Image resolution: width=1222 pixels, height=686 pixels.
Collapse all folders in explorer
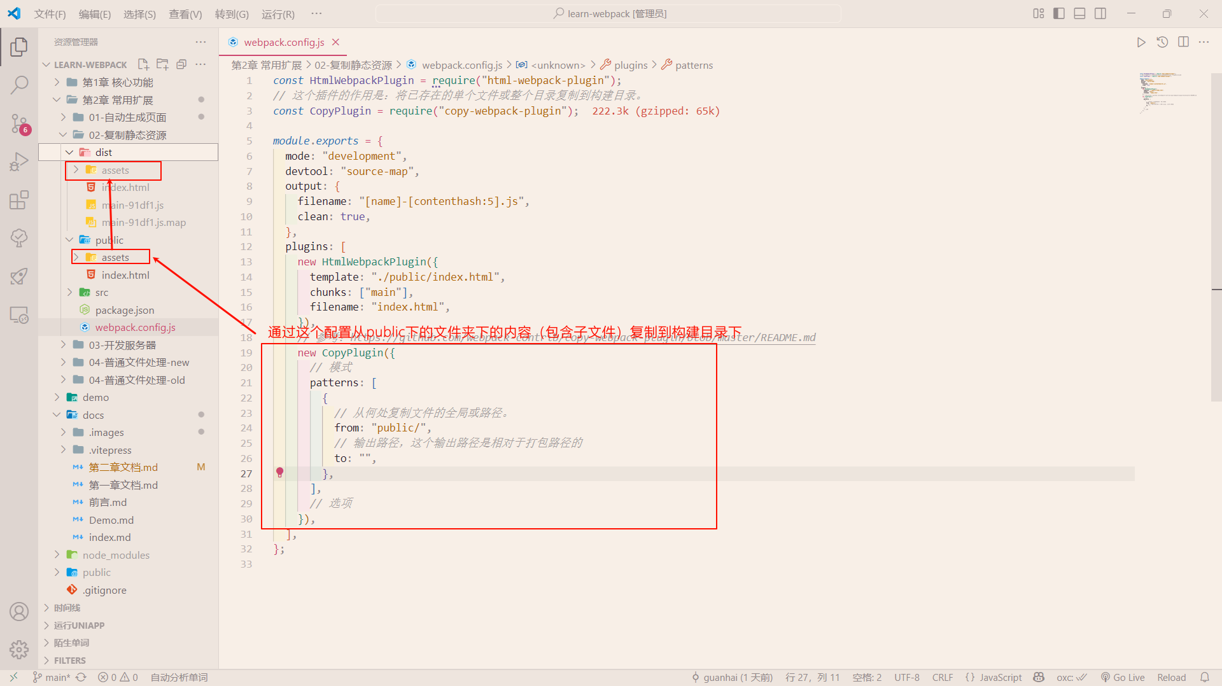[181, 64]
